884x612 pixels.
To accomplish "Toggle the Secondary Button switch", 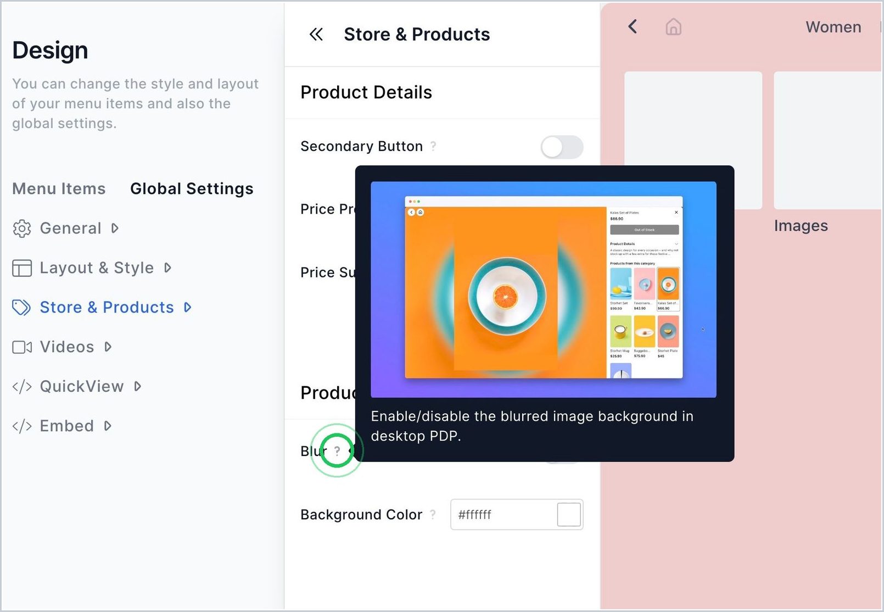I will pyautogui.click(x=562, y=147).
